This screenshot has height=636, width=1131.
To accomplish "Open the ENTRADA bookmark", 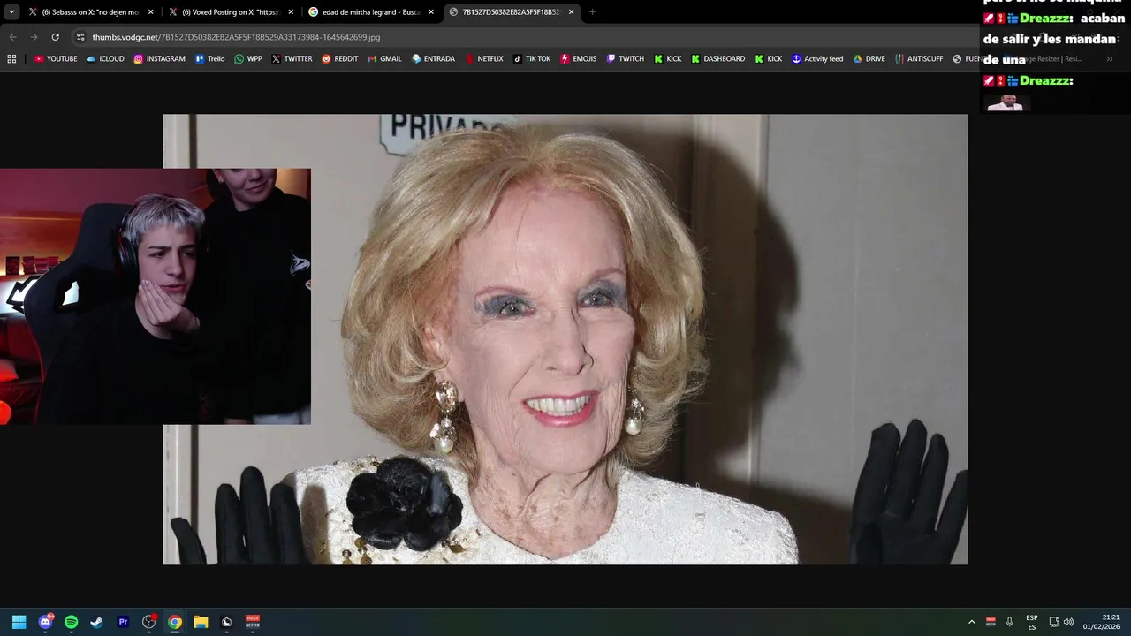I will click(x=433, y=59).
